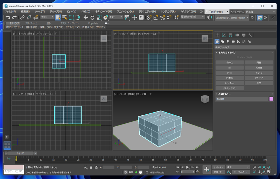Select the Shapes category icon
Screen dimensions: 280x179
[222, 42]
